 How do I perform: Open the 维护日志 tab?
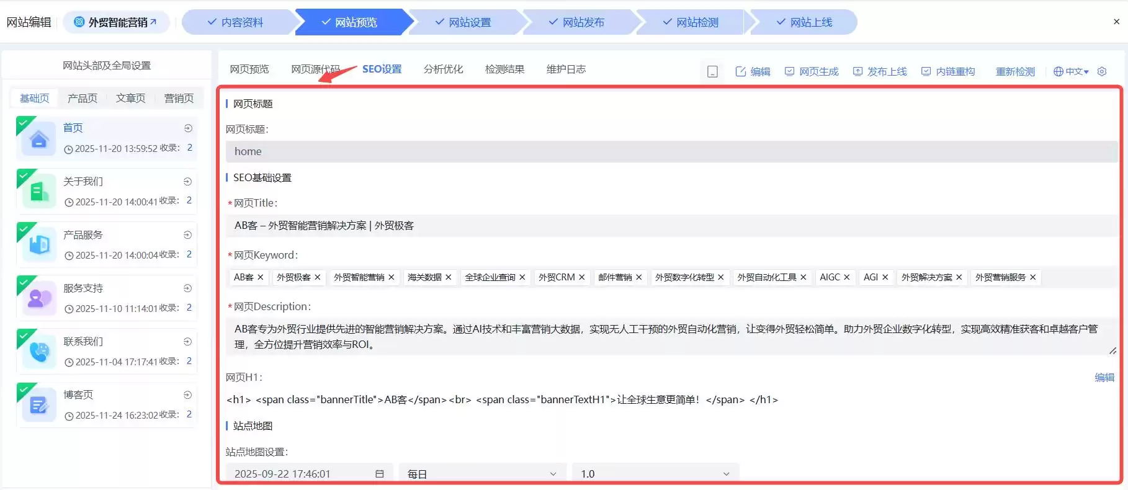pos(566,69)
